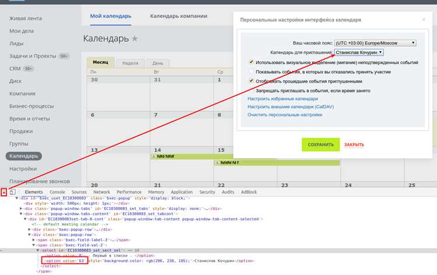The image size is (437, 275).
Task: Open Настройки in sidebar
Action: (x=23, y=169)
